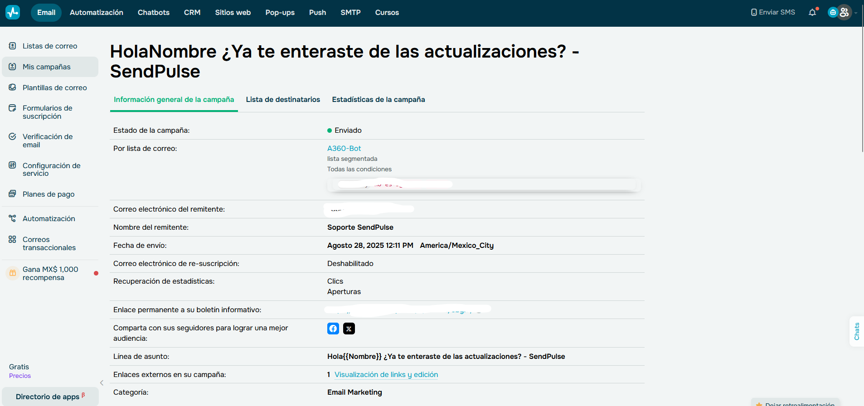Open the CRM section
The image size is (864, 406).
(192, 12)
